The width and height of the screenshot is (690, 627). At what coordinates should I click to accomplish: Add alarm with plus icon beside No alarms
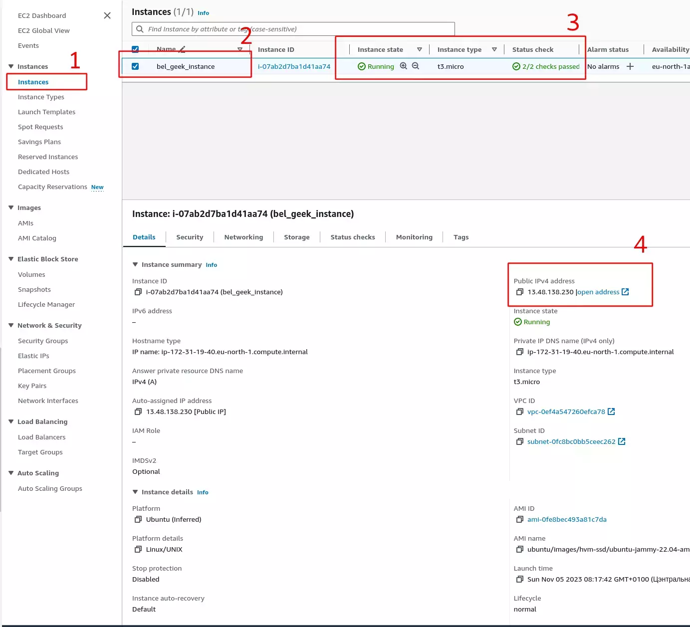[x=630, y=66]
